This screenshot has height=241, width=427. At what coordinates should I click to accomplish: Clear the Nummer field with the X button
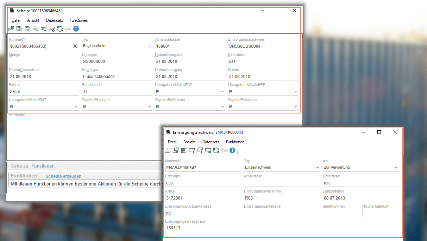click(75, 46)
